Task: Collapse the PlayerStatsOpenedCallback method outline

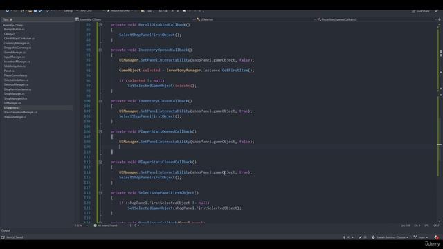Action: [x=100, y=131]
